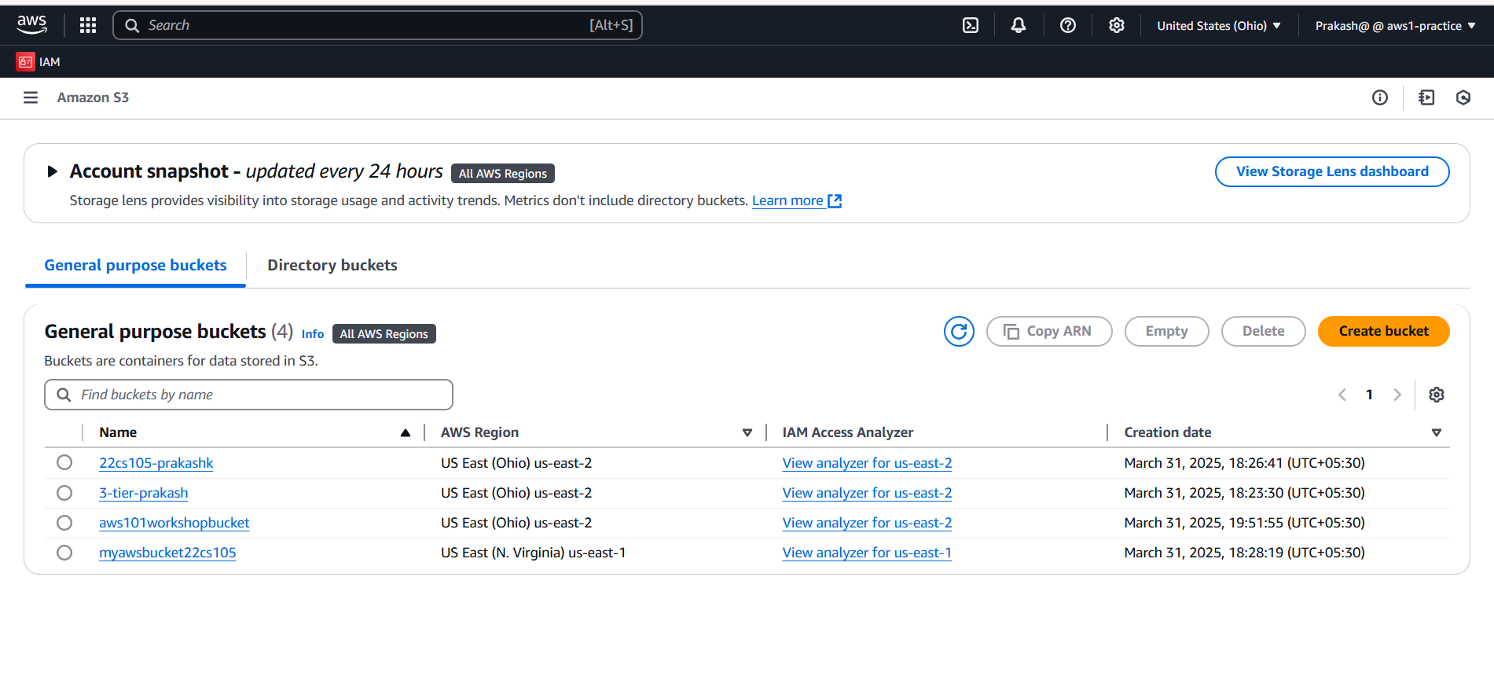Click the external link icon after Learn more

tap(835, 201)
